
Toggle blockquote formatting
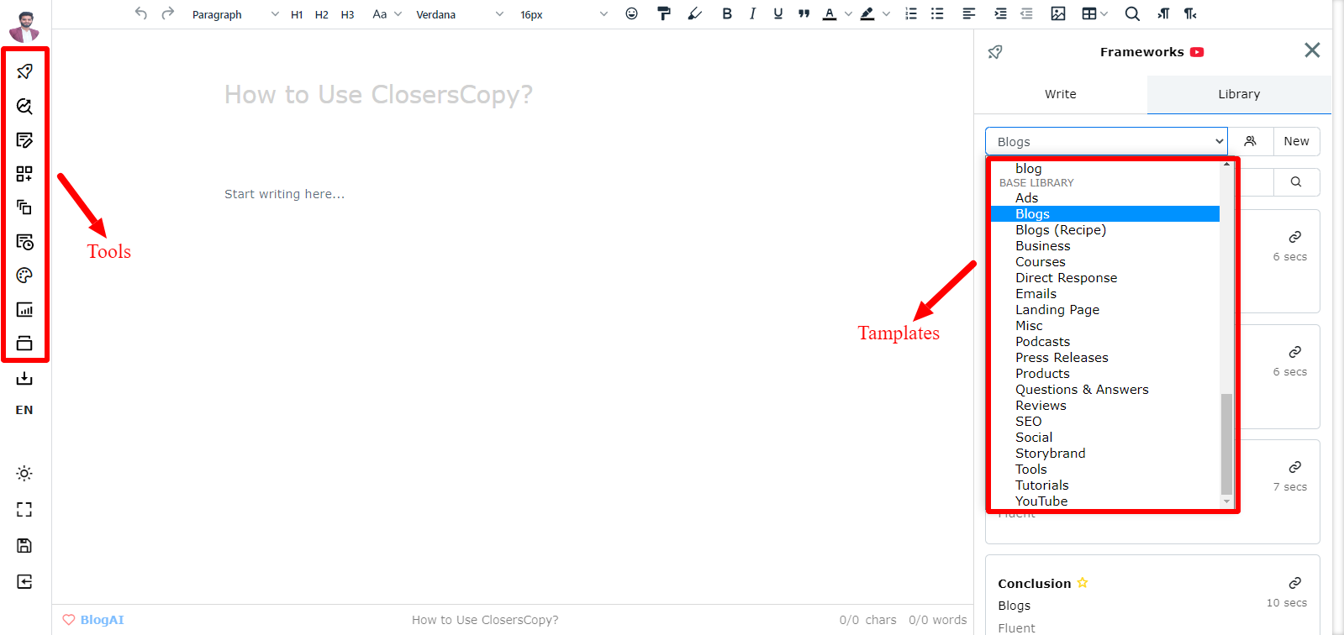coord(804,13)
